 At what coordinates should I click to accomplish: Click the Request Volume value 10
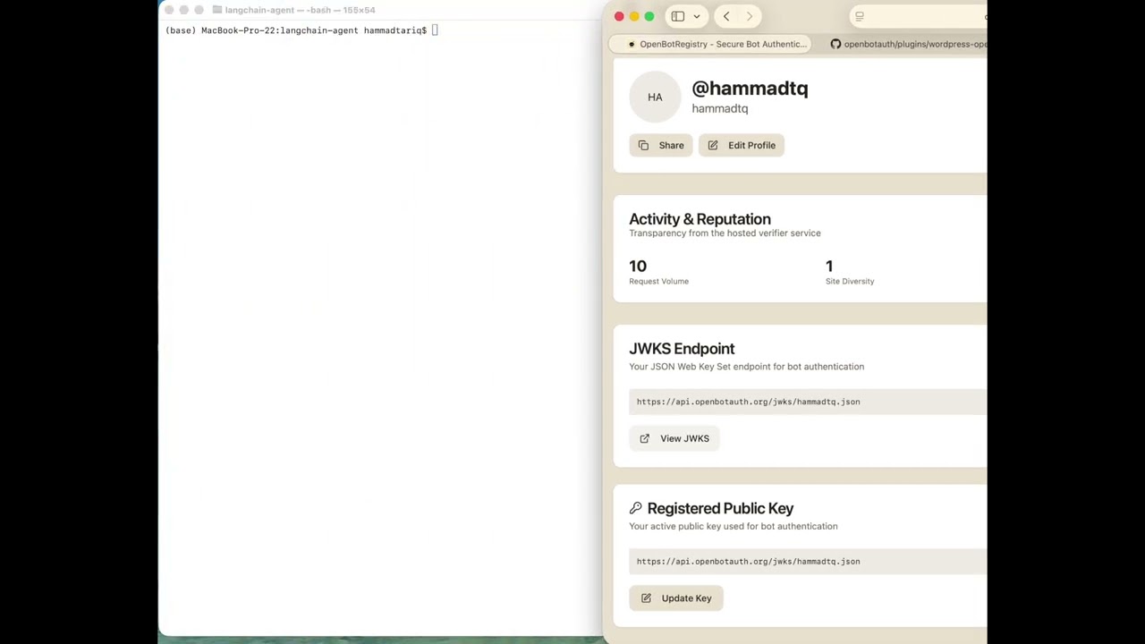point(638,266)
